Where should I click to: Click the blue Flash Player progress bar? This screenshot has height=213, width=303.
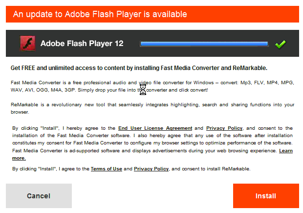tap(204, 44)
